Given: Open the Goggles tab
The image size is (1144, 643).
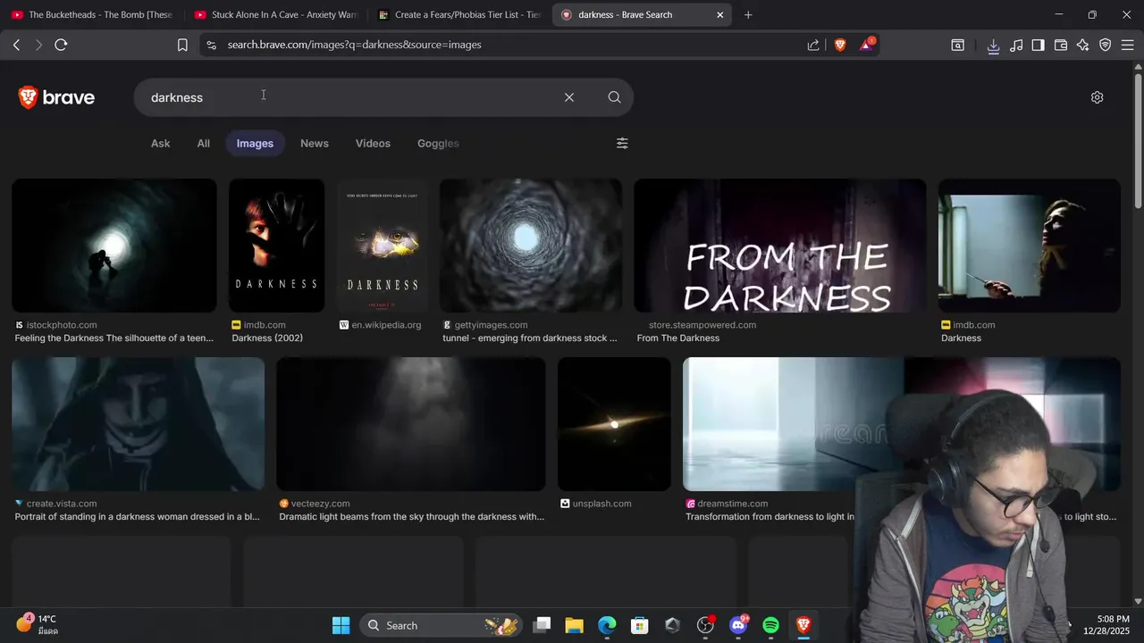Looking at the screenshot, I should (x=438, y=143).
